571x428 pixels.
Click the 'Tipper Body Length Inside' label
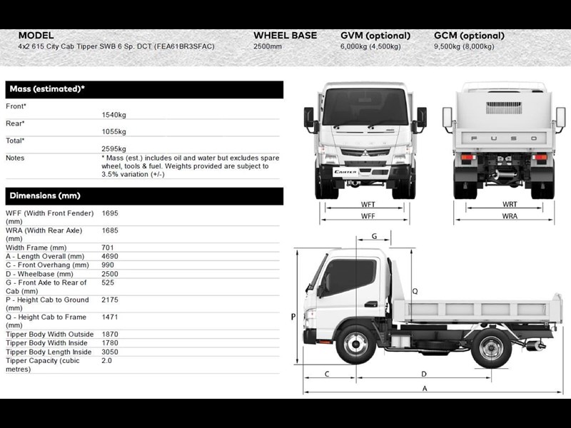(49, 352)
